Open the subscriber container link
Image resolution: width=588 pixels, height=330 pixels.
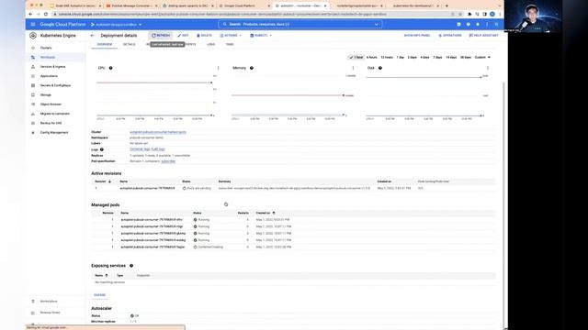coord(168,161)
